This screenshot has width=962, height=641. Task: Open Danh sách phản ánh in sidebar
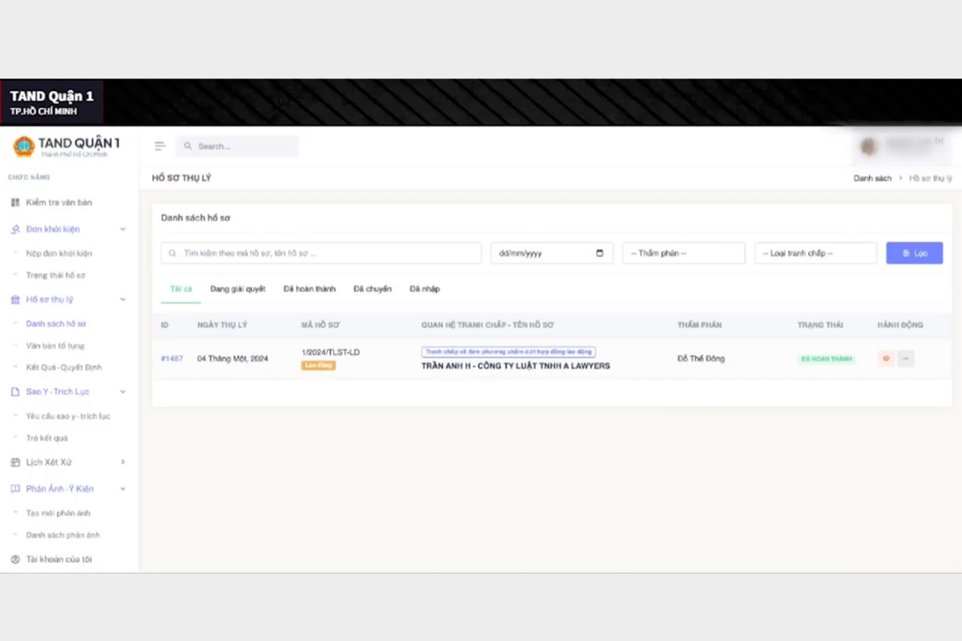coord(63,534)
